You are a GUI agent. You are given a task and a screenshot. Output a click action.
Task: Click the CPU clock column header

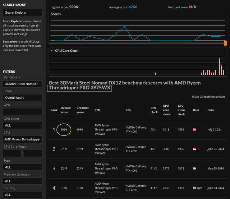[x=154, y=110]
